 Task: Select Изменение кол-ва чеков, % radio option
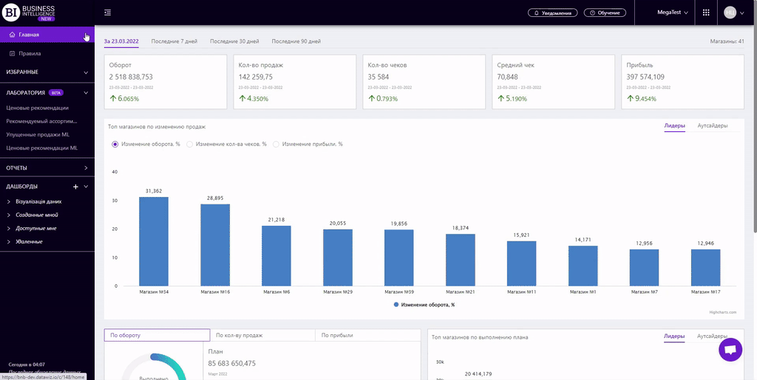click(190, 144)
